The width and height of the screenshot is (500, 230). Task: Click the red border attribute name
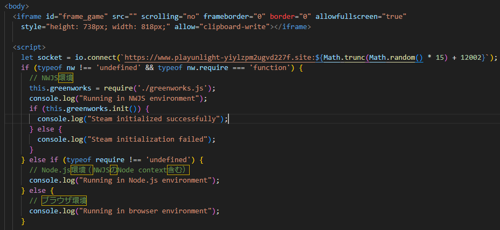pyautogui.click(x=282, y=16)
